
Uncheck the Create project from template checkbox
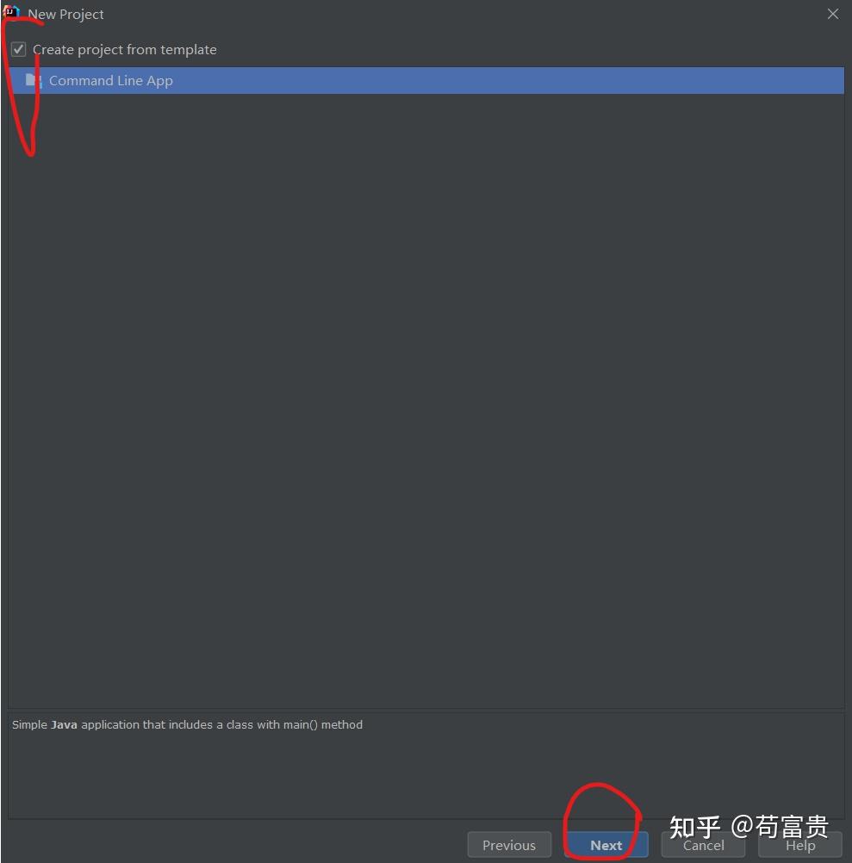(x=19, y=50)
